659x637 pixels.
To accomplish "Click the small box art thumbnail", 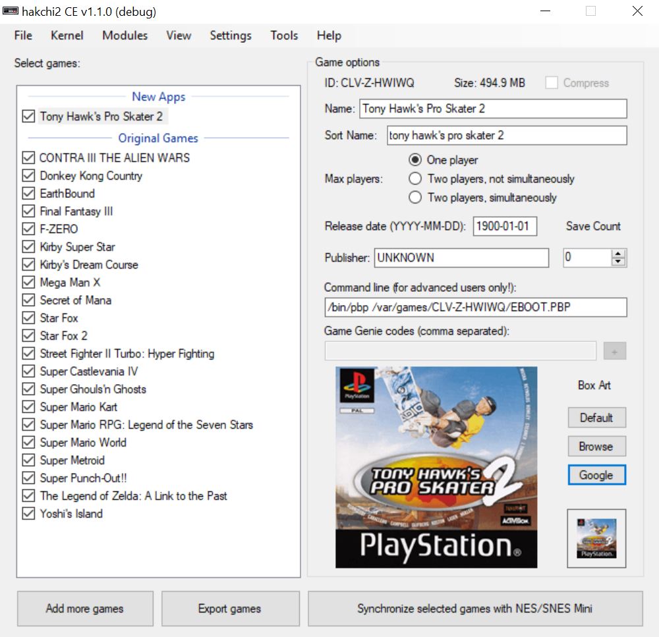I will [596, 538].
